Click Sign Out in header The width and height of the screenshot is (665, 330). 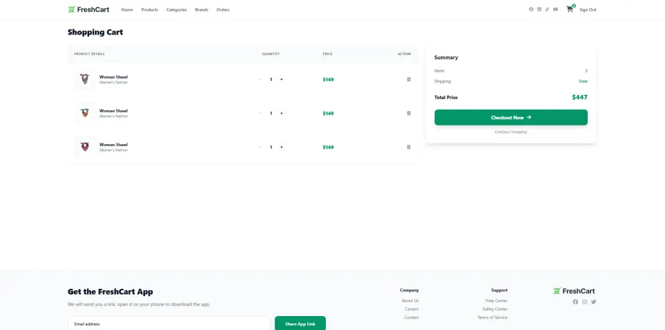tap(588, 10)
